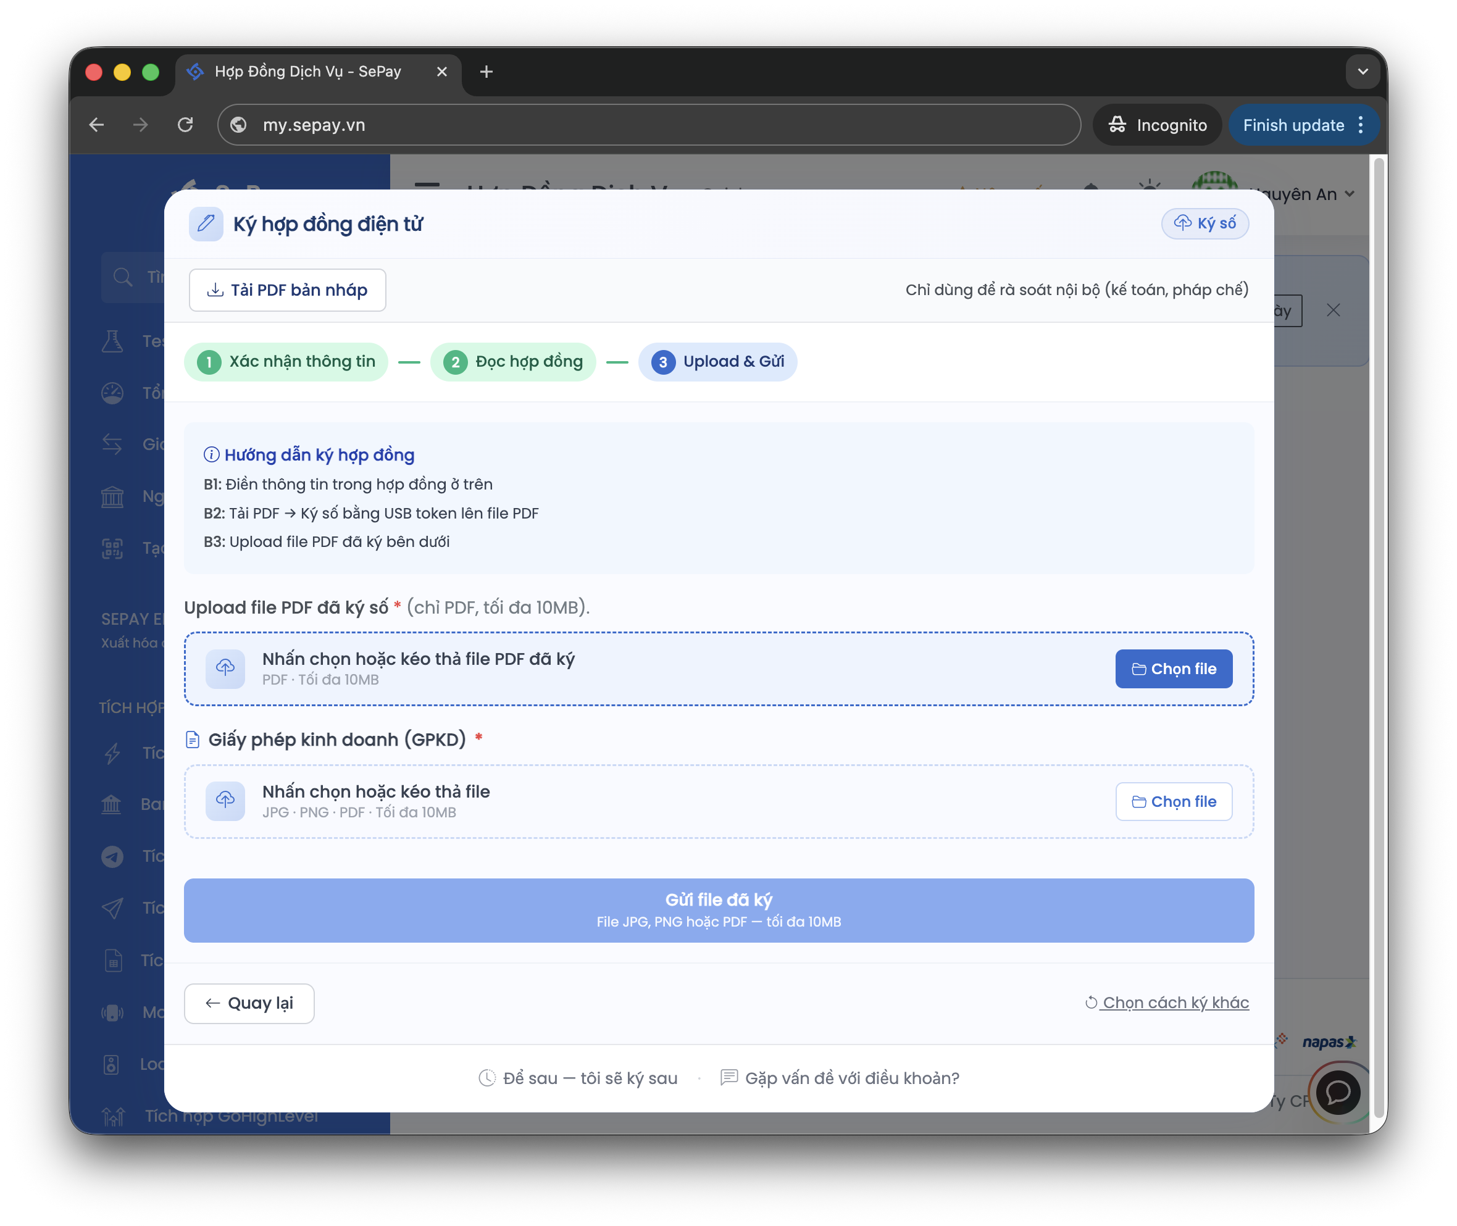The image size is (1457, 1226).
Task: Click Finish update button in Chrome
Action: point(1293,125)
